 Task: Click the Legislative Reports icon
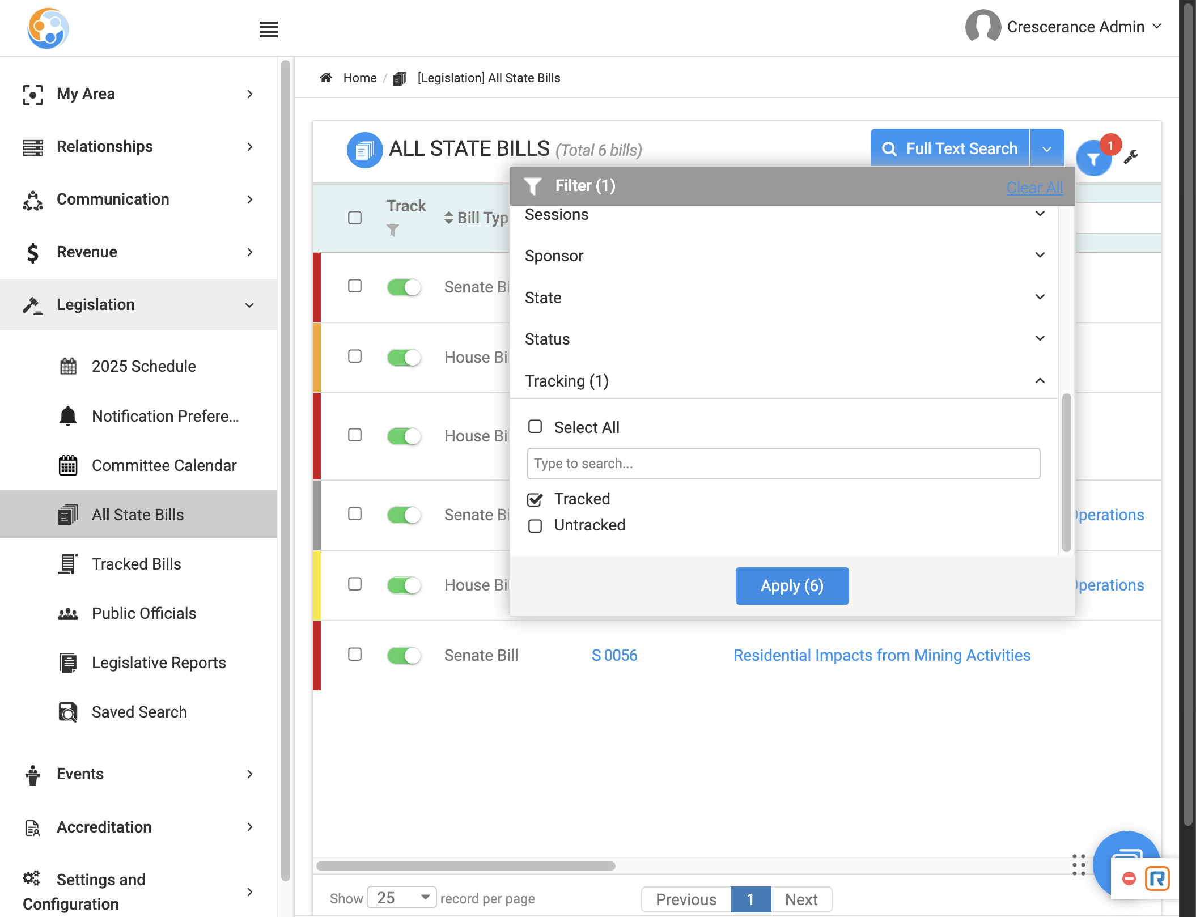pos(68,663)
